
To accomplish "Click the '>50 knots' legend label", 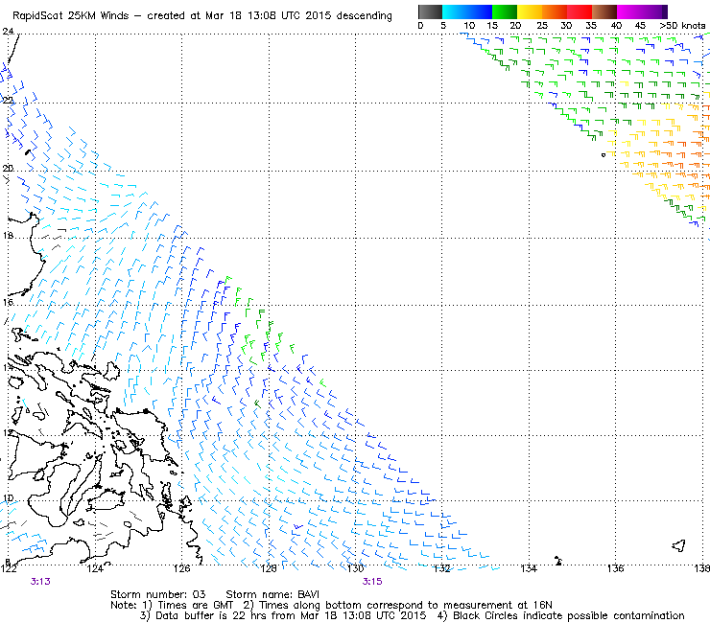I will (x=682, y=26).
